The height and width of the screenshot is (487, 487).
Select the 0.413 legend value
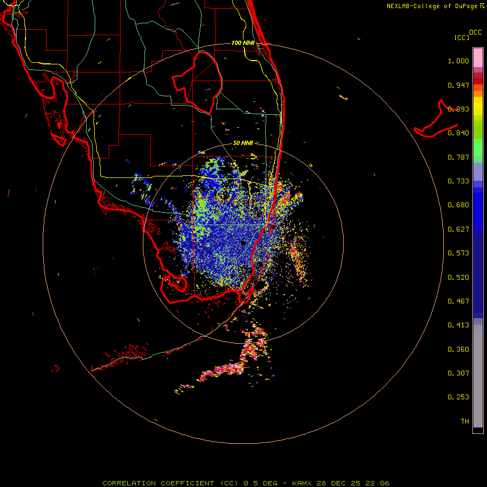click(458, 325)
